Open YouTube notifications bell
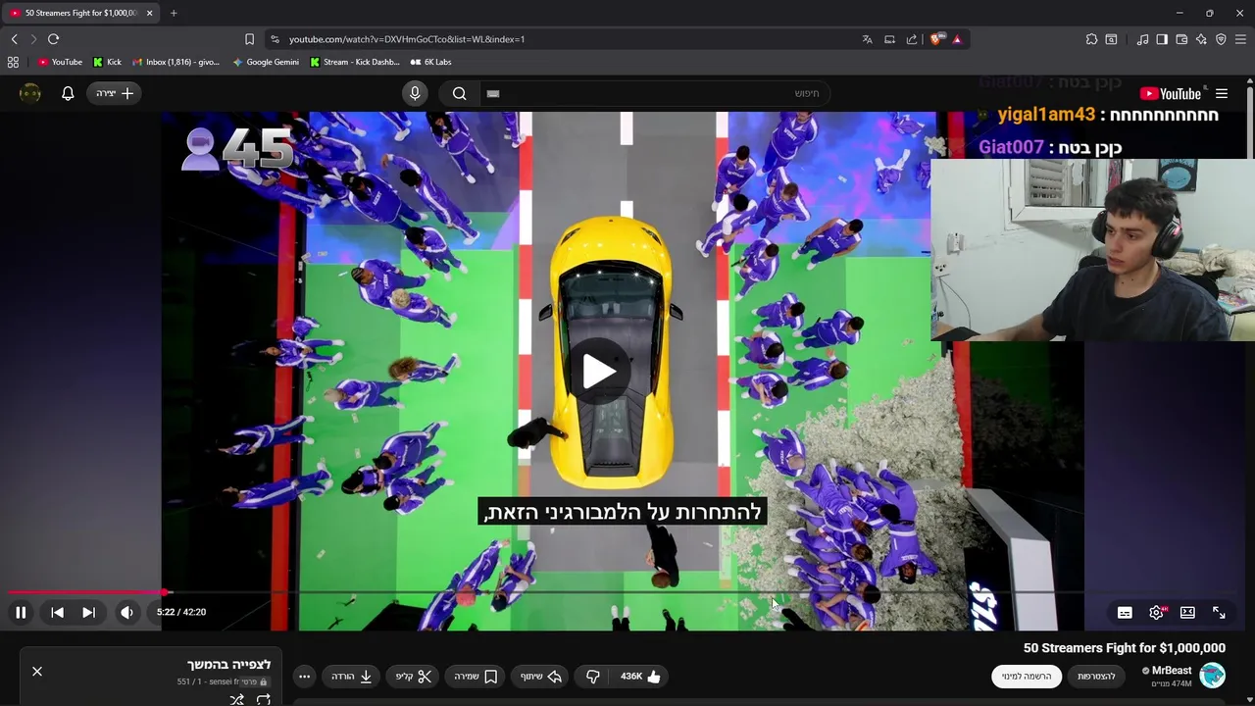The image size is (1255, 706). [x=68, y=93]
